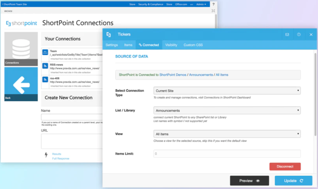Click the Results lightning bolt icon
This screenshot has width=318, height=189.
click(46, 154)
